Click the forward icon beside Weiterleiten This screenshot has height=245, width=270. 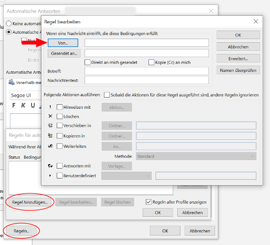coord(50,146)
